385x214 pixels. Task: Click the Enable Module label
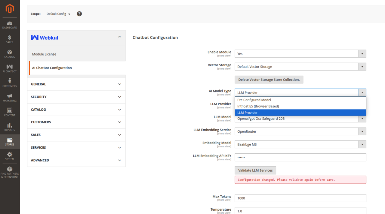click(219, 52)
